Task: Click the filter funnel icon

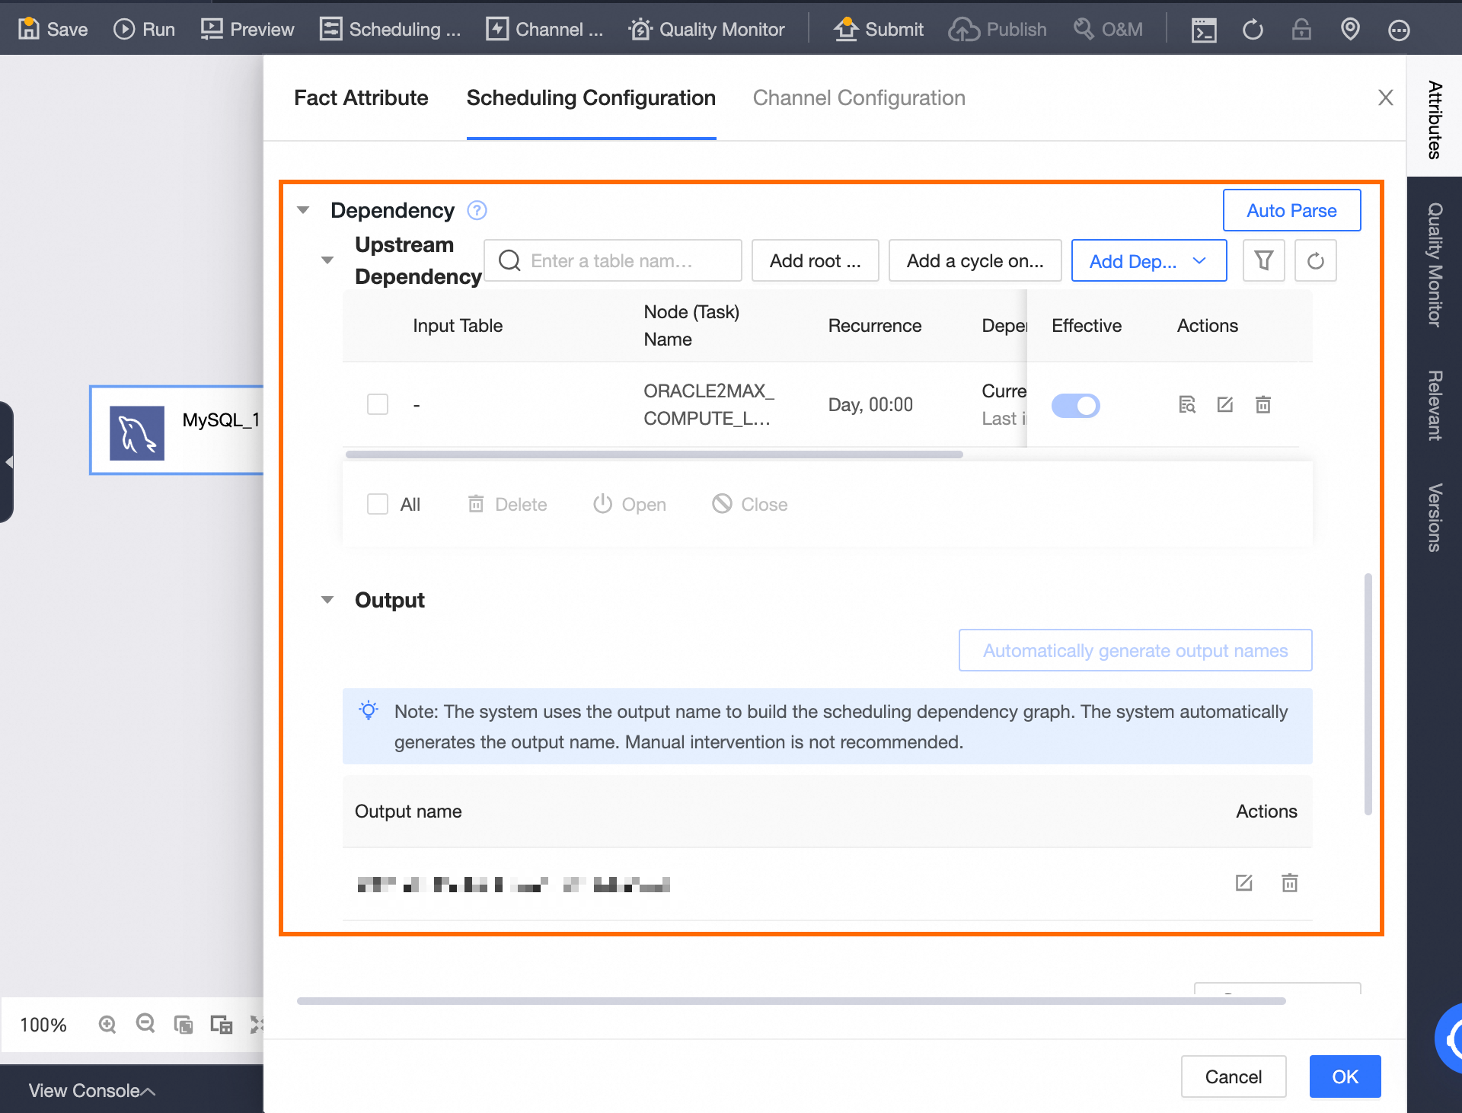Action: click(x=1263, y=261)
